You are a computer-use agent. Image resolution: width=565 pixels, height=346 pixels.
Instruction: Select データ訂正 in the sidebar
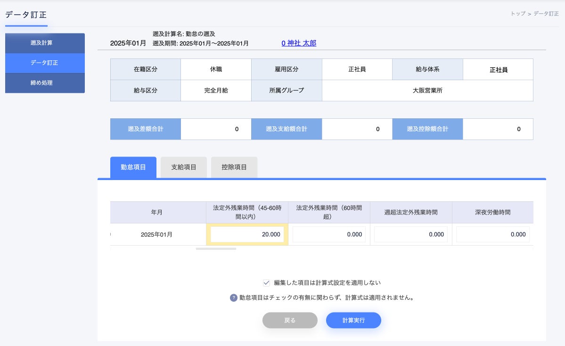[45, 63]
